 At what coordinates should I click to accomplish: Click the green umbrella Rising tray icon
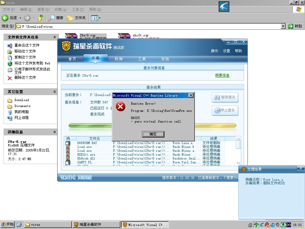[x=256, y=225]
